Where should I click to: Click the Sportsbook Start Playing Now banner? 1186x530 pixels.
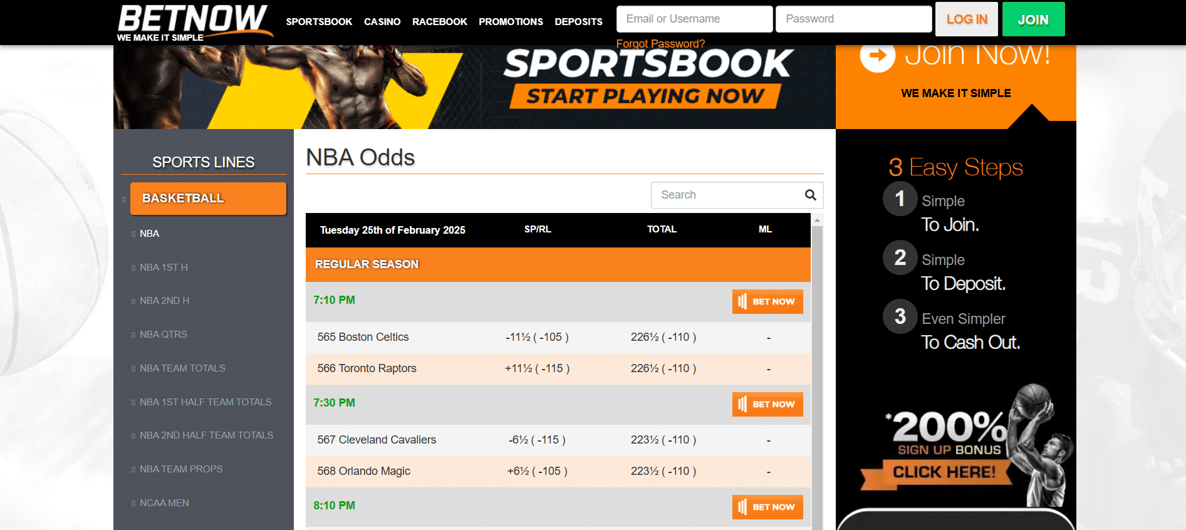click(x=474, y=87)
